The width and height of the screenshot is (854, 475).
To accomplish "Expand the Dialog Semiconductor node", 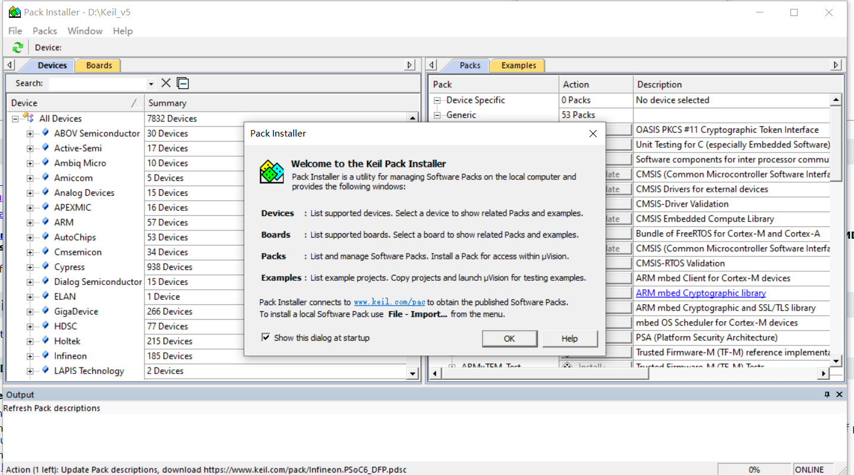I will 30,282.
